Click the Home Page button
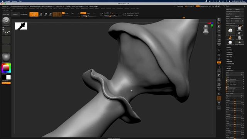 (6, 14)
